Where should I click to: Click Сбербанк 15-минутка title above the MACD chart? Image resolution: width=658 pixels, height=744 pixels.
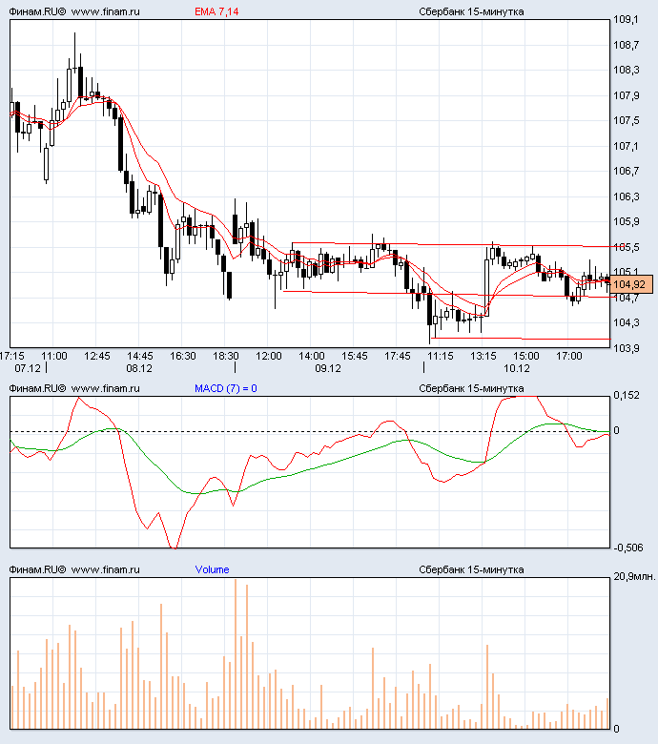click(471, 388)
